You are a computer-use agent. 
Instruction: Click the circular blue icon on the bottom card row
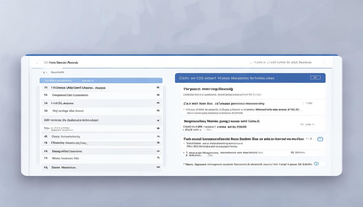tap(316, 164)
